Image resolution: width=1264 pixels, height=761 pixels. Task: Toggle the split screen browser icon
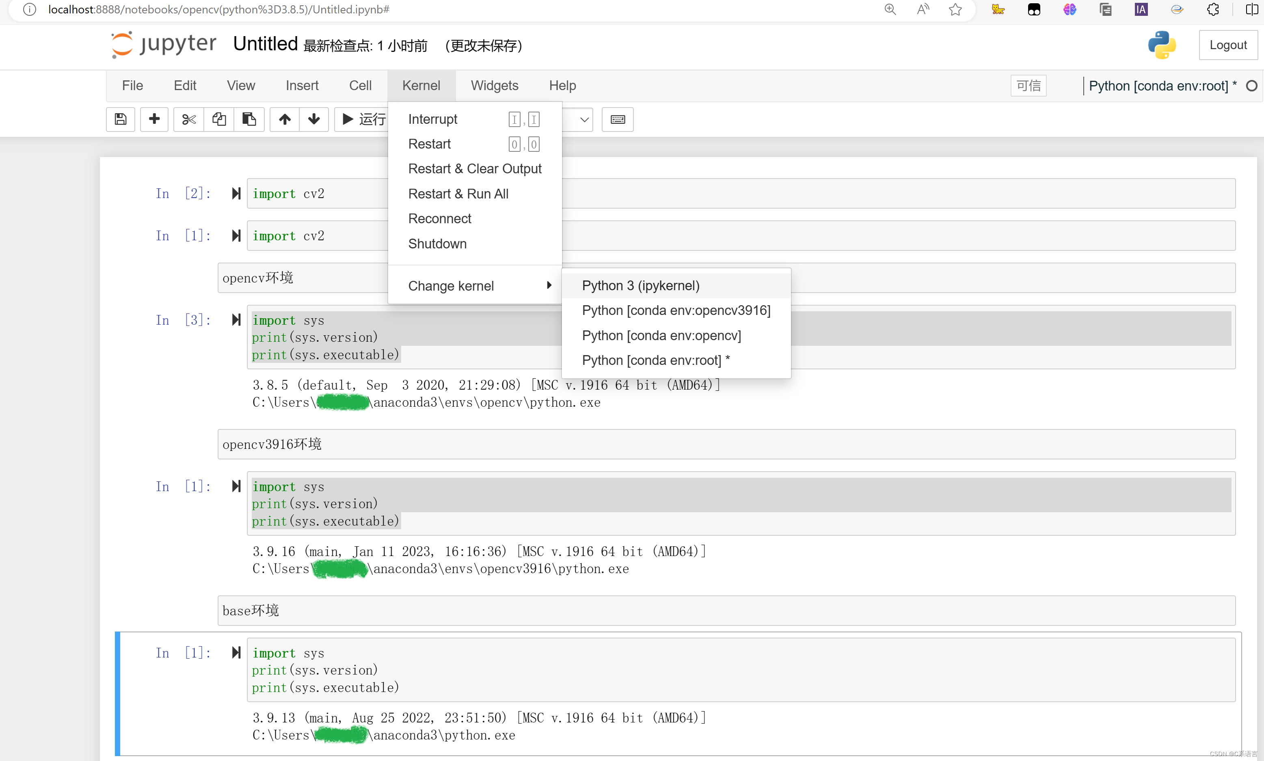click(x=1252, y=9)
